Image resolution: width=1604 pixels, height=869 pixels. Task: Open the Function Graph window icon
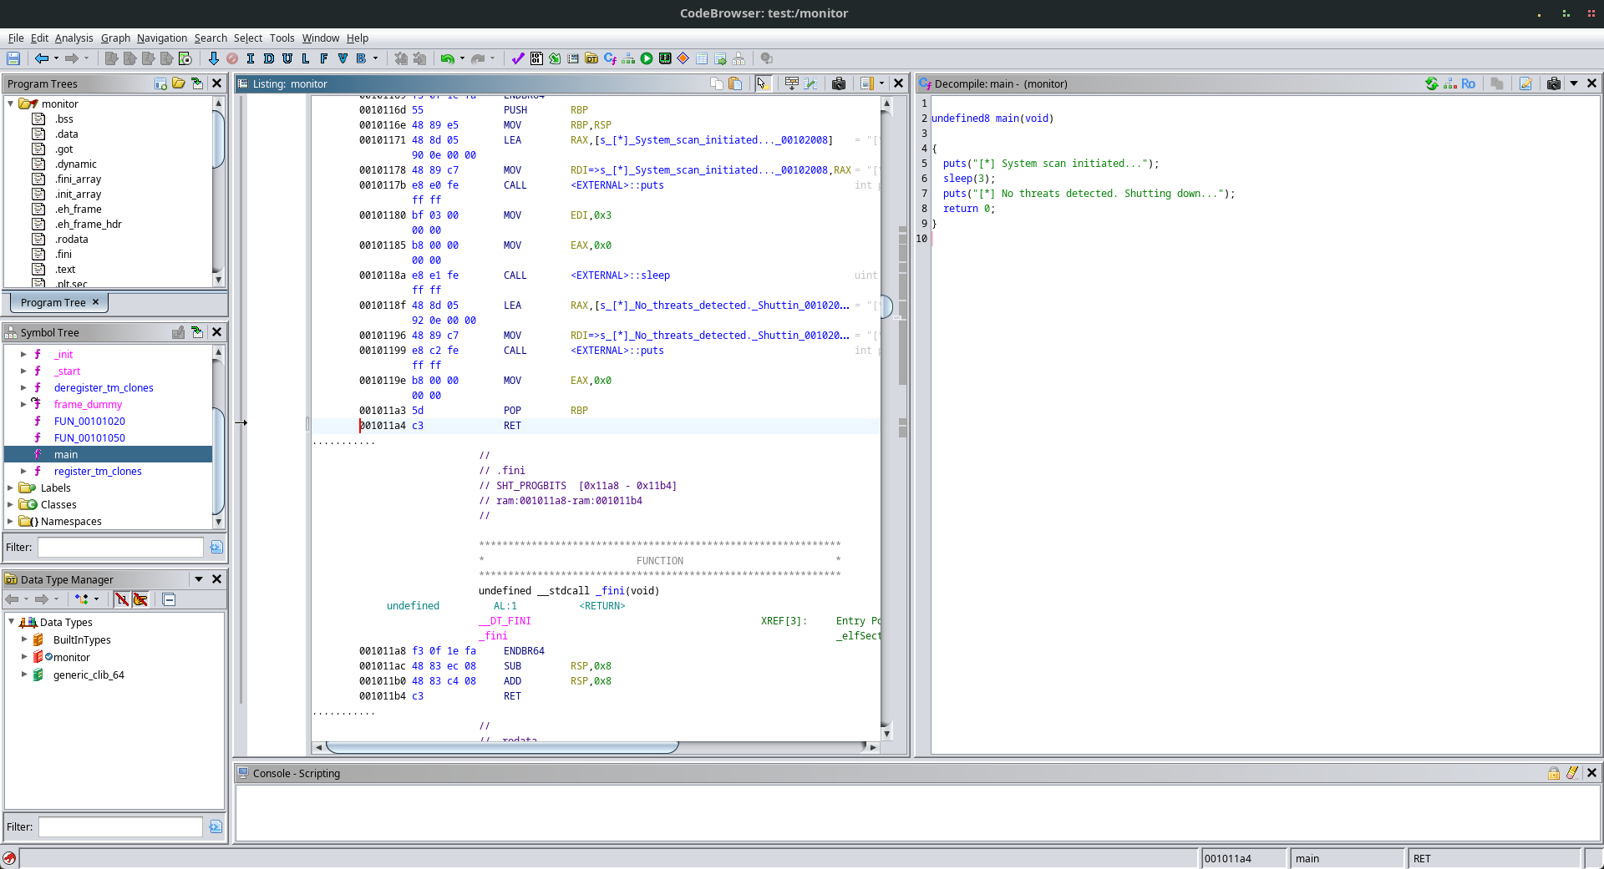pos(628,58)
